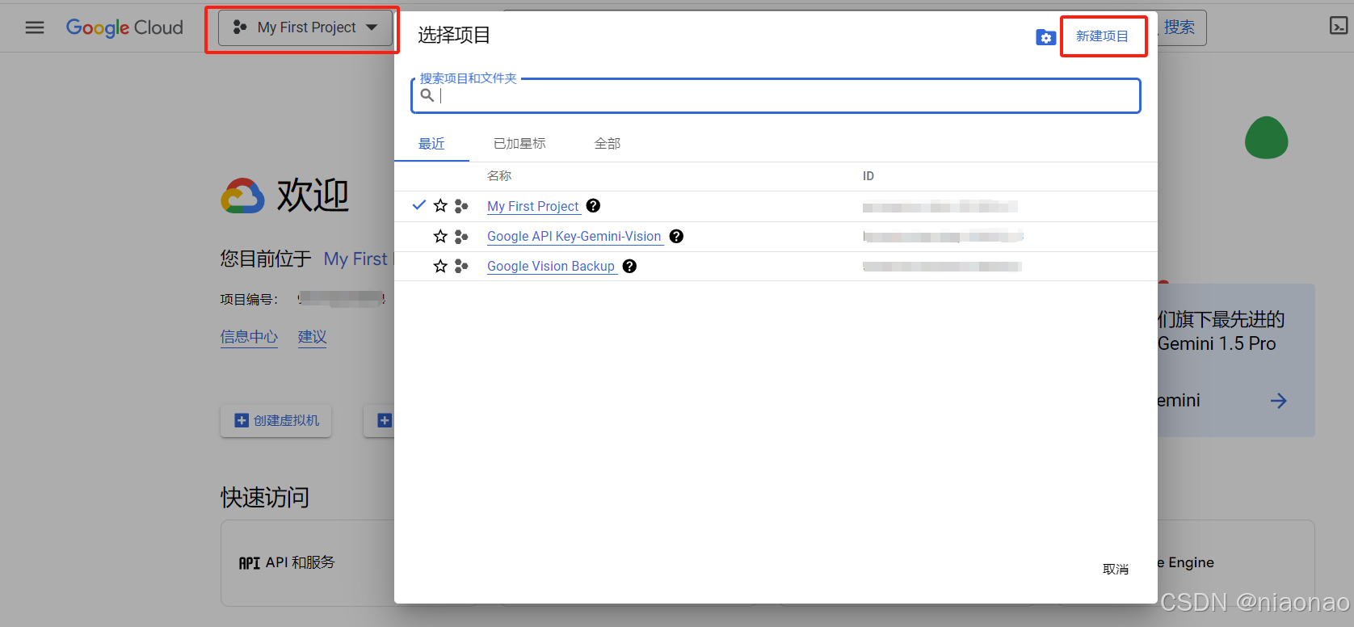Image resolution: width=1354 pixels, height=627 pixels.
Task: Click the project icon beside Google API Key-Gemini-Vision
Action: [x=461, y=236]
